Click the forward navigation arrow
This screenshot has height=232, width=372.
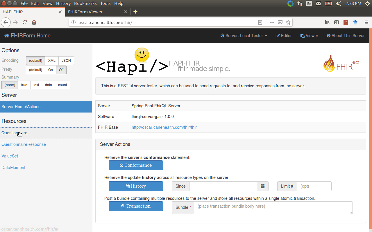[15, 22]
